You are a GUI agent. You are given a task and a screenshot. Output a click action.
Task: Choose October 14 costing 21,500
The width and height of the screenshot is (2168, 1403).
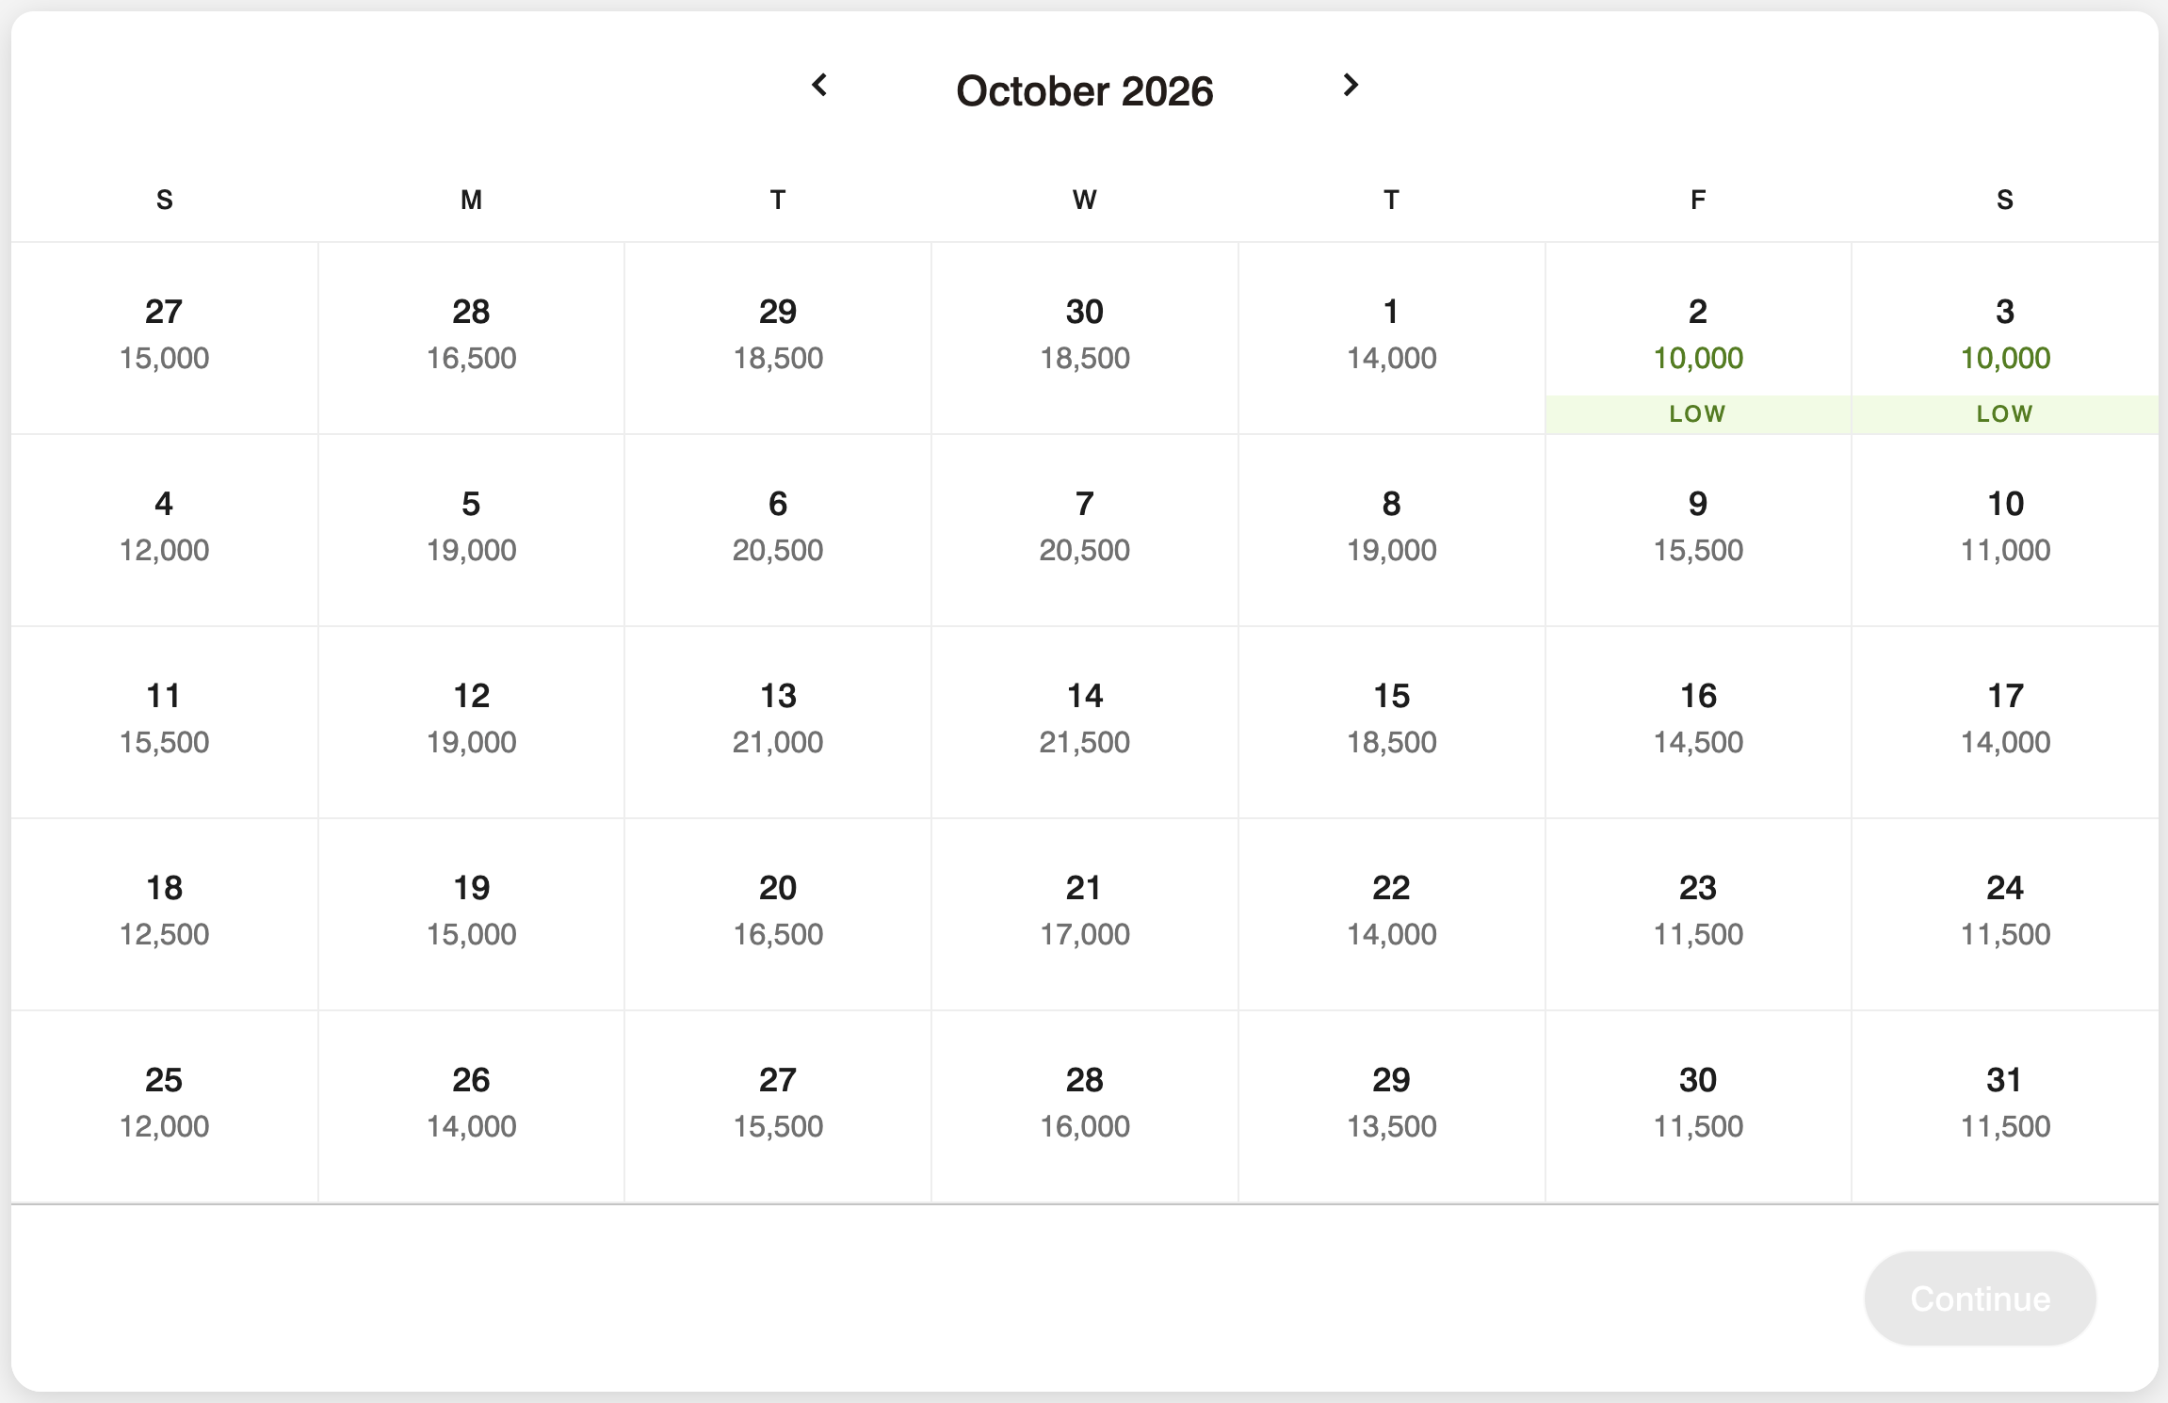pos(1083,720)
